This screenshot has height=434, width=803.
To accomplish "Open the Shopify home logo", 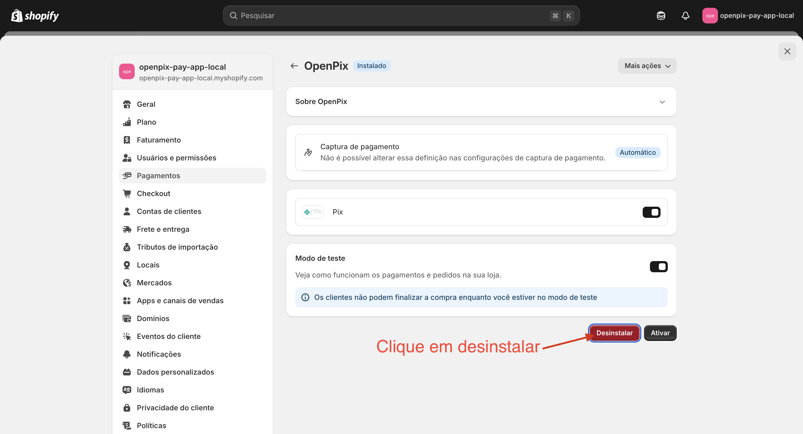I will click(34, 15).
